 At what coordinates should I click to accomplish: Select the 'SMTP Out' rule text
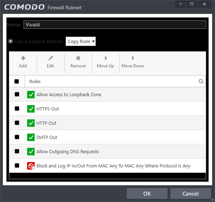tap(47, 137)
